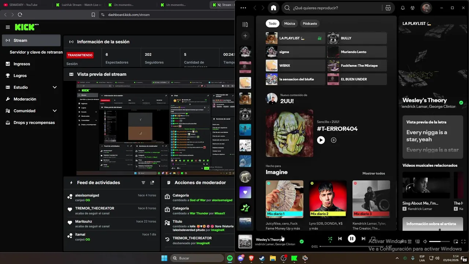Viewport: 469px width, 264px height.
Task: Open the Muriendo Lento shortcut card
Action: tap(357, 52)
